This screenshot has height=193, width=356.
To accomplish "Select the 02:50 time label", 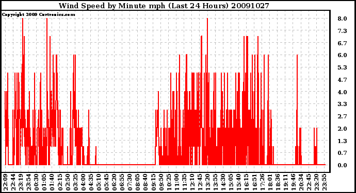I will (68, 182).
